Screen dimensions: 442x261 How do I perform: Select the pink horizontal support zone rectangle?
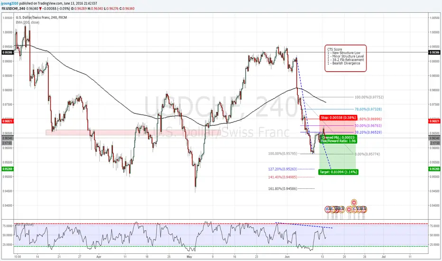tap(132, 132)
